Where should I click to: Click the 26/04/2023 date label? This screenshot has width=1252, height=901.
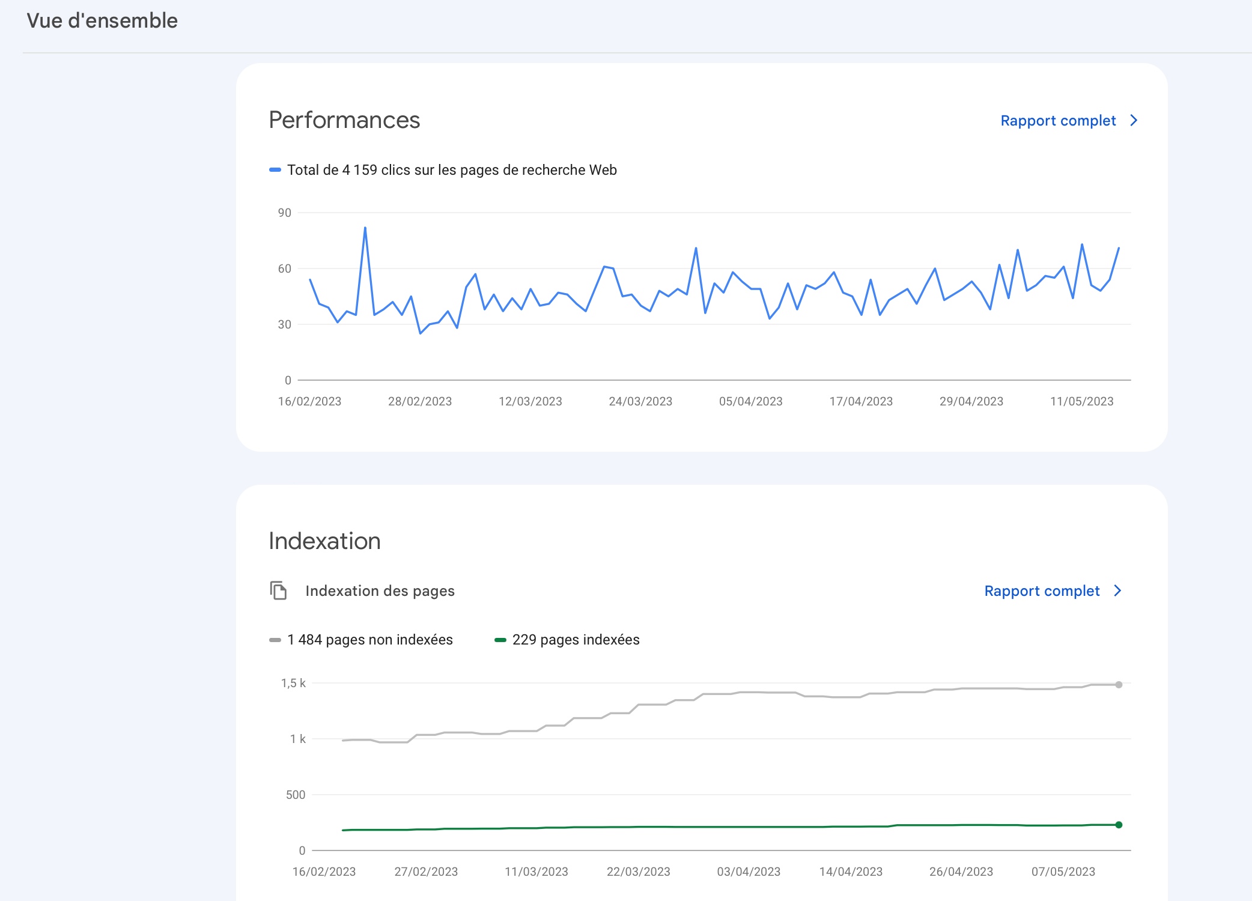tap(961, 872)
